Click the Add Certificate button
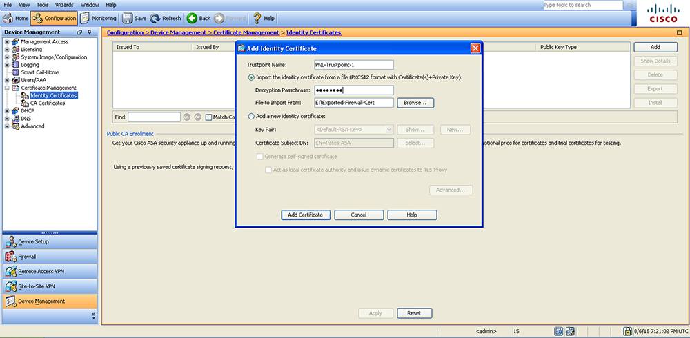Image resolution: width=690 pixels, height=338 pixels. (306, 215)
